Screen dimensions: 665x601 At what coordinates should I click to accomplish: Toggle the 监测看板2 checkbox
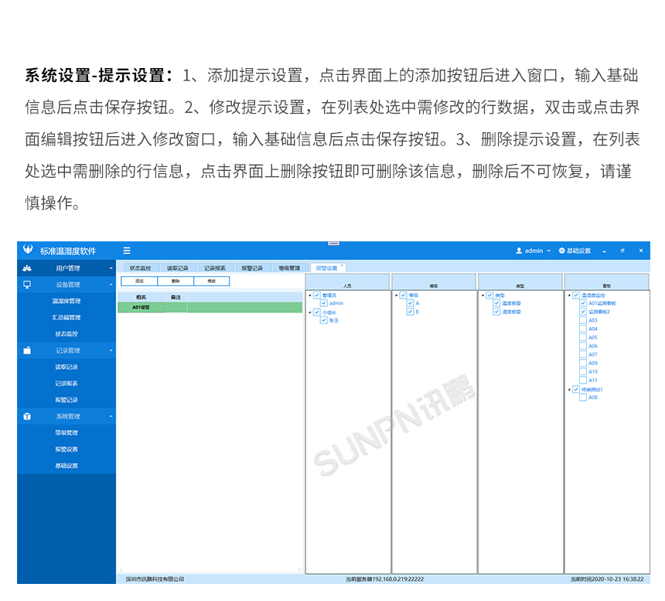tap(583, 312)
